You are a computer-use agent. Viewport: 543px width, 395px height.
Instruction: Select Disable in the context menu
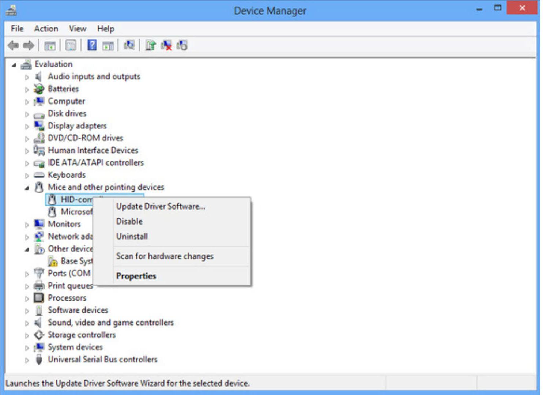point(129,221)
